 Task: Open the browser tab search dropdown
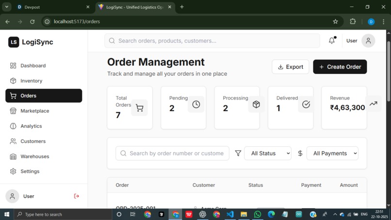coord(7,7)
